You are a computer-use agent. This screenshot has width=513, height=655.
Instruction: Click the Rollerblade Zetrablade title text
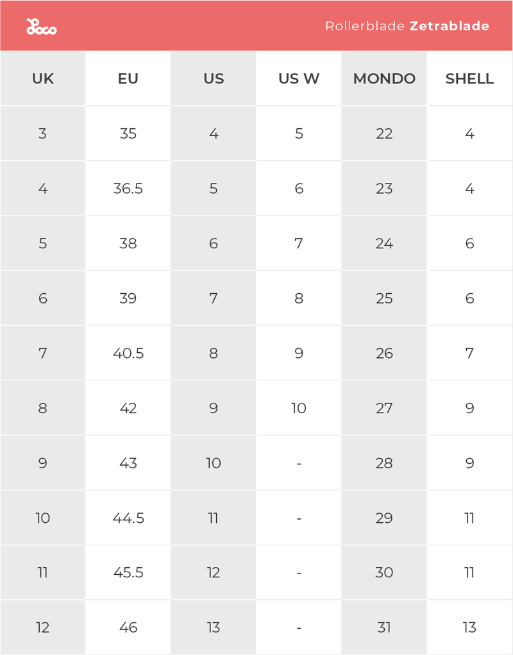point(407,26)
